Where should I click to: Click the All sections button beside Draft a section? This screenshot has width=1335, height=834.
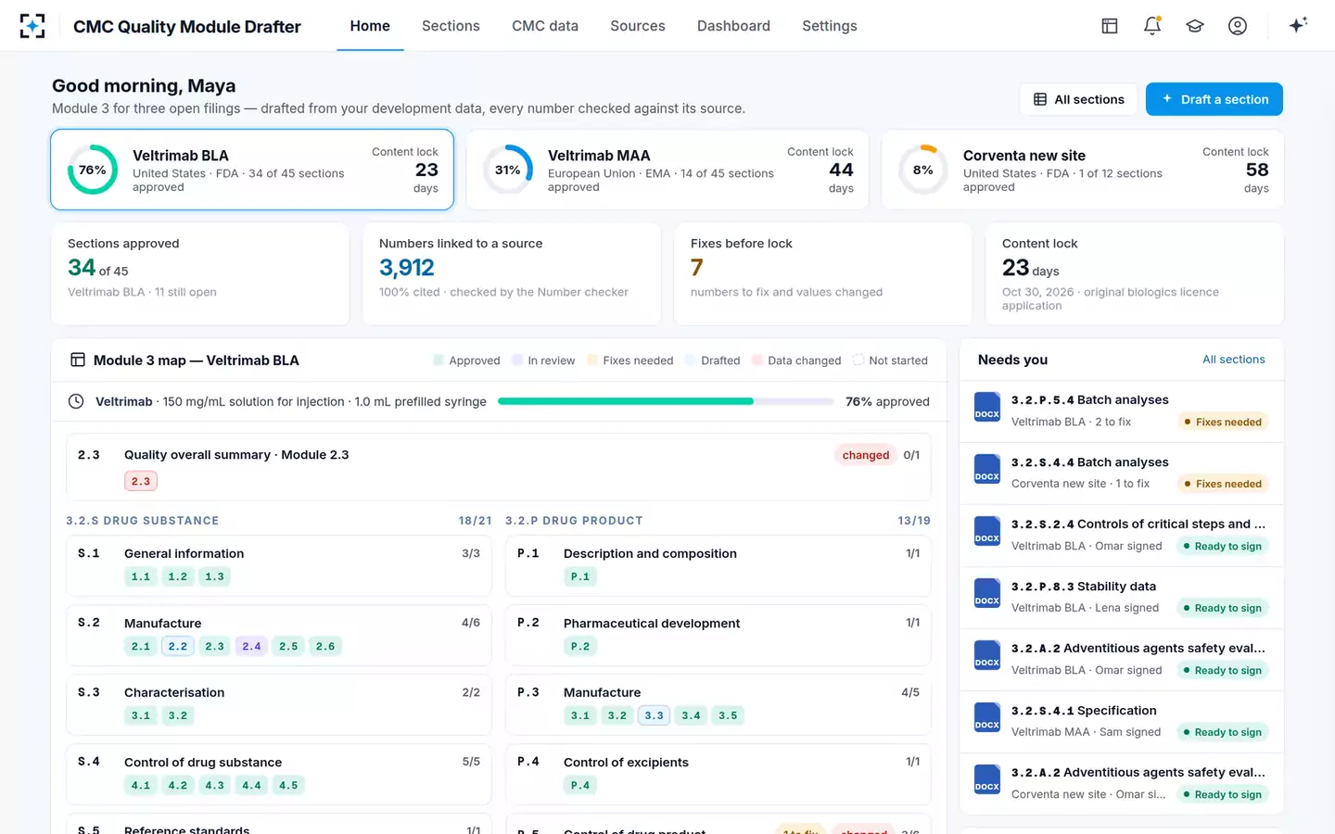coord(1079,99)
